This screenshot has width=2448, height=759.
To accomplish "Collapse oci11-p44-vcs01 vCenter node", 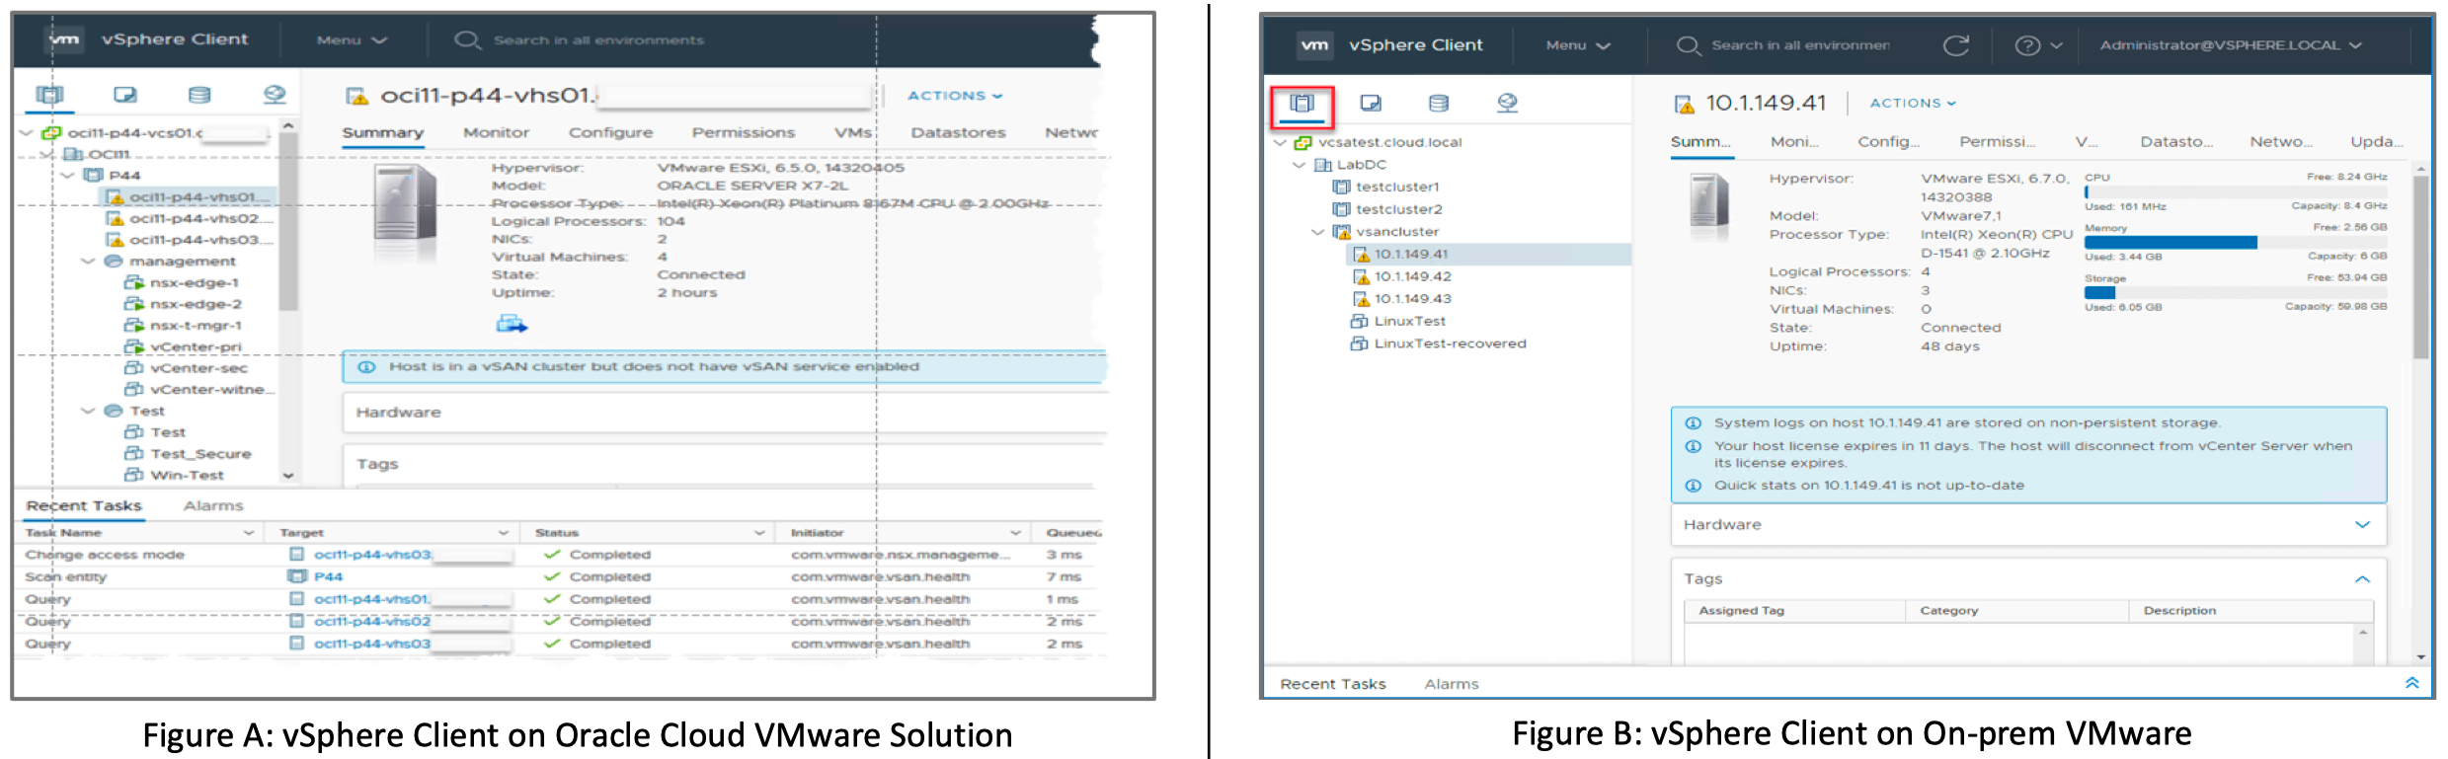I will coord(27,132).
